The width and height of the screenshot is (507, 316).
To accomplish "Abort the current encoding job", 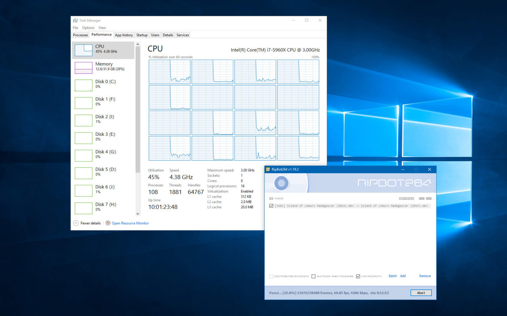I will click(421, 293).
